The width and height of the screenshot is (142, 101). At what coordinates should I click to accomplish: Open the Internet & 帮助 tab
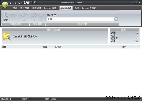(89, 8)
